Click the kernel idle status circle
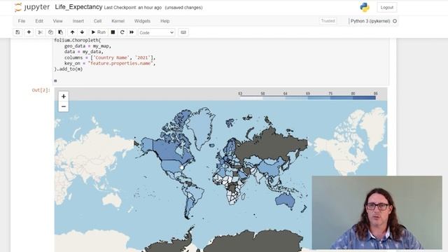 [x=395, y=21]
